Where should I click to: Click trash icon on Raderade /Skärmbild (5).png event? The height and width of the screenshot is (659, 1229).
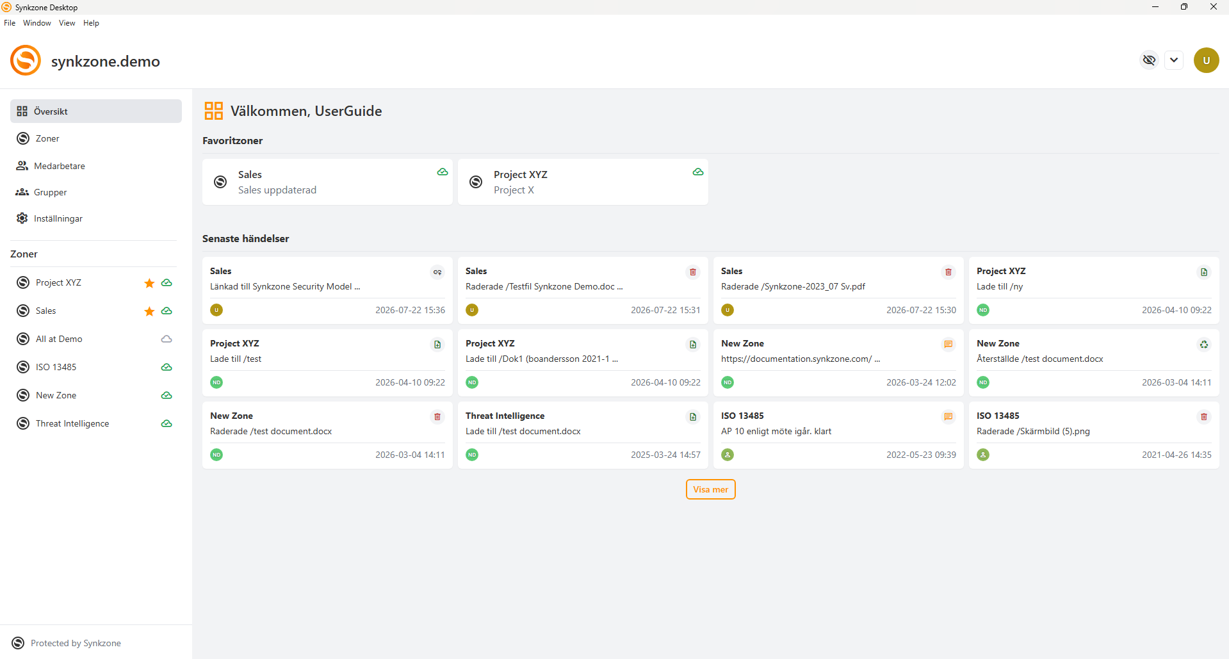click(1204, 417)
